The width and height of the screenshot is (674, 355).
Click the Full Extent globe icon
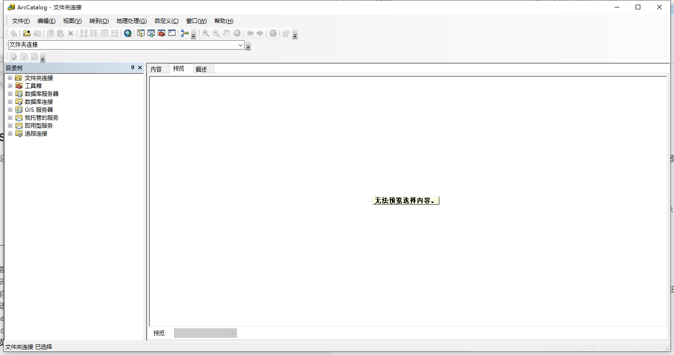(x=237, y=33)
